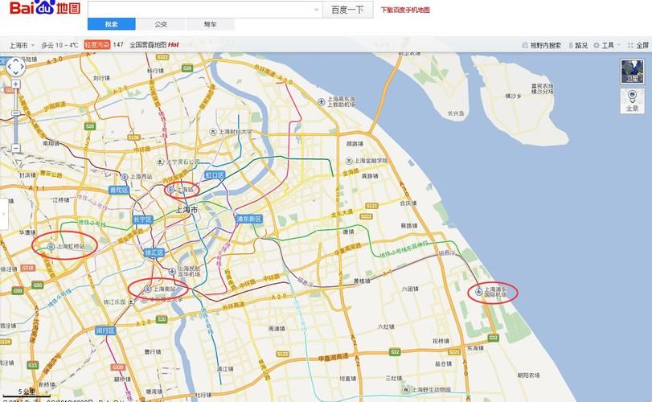Image resolution: width=652 pixels, height=402 pixels.
Task: Click the 多云 10~4℃ weather info
Action: [x=59, y=45]
